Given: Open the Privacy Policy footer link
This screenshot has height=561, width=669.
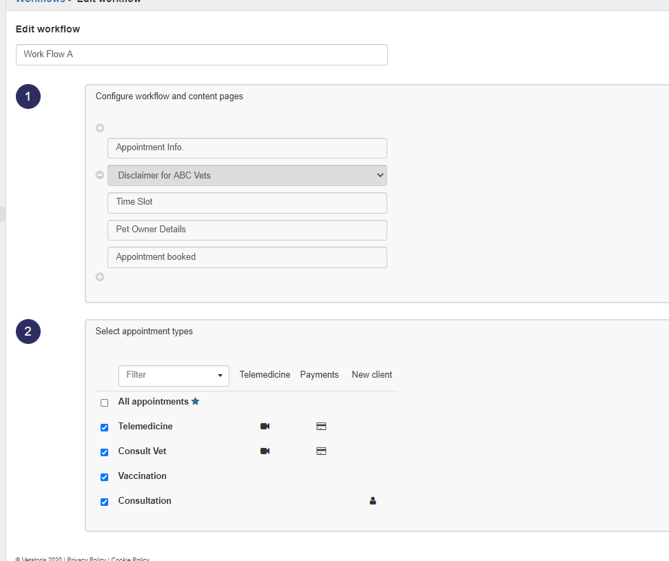Looking at the screenshot, I should [87, 559].
